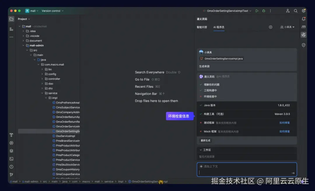Start debugging using the green bug icon
The image size is (315, 191).
264,11
